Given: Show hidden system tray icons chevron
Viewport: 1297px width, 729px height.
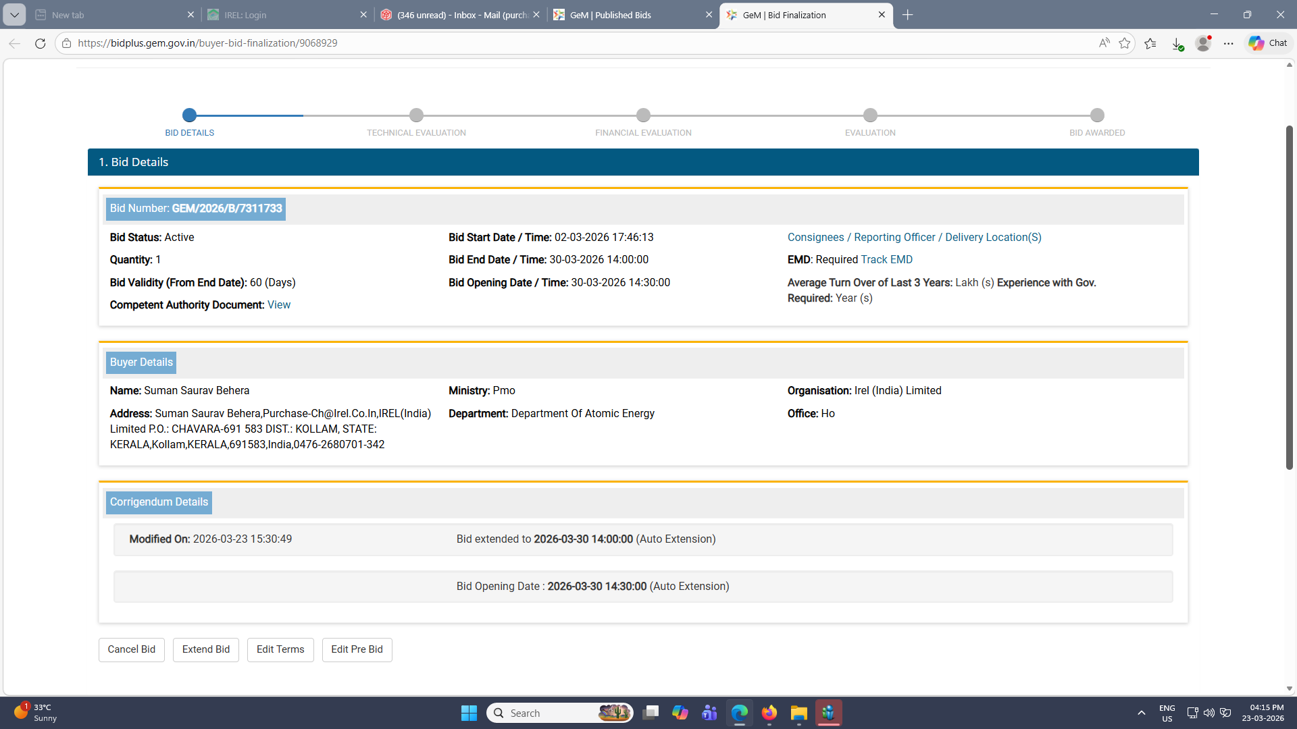Looking at the screenshot, I should 1141,713.
